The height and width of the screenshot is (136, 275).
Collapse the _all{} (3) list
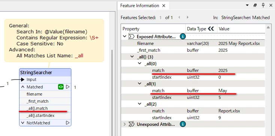pos(132,57)
